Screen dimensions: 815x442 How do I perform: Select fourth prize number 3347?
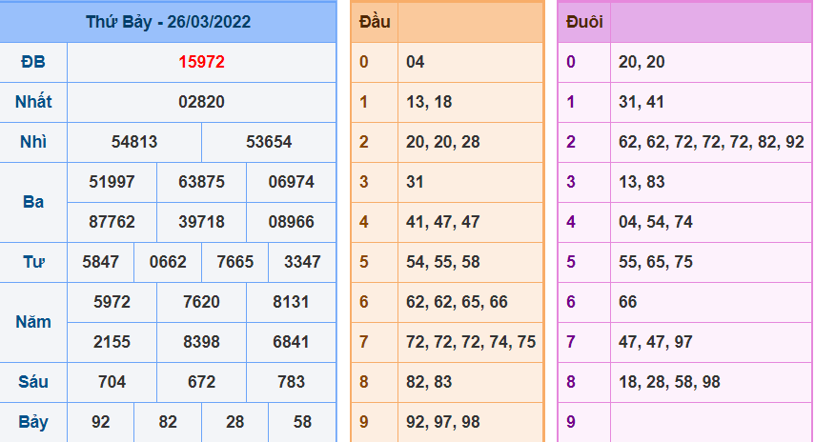click(x=302, y=262)
